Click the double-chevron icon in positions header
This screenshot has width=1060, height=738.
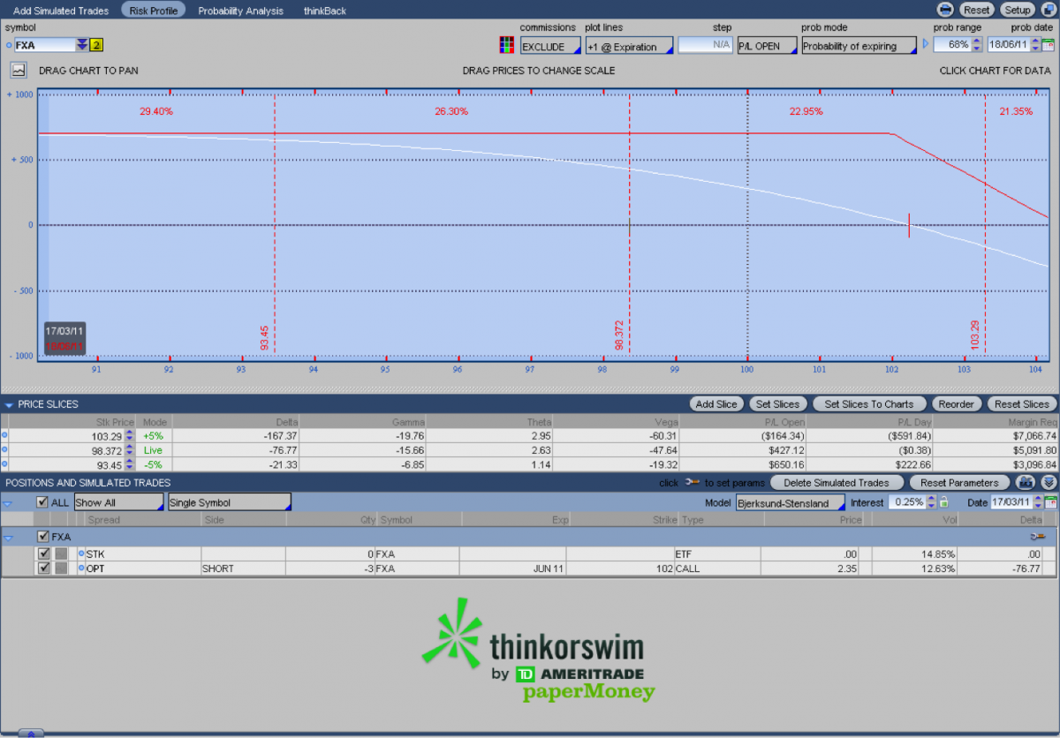click(x=1049, y=483)
